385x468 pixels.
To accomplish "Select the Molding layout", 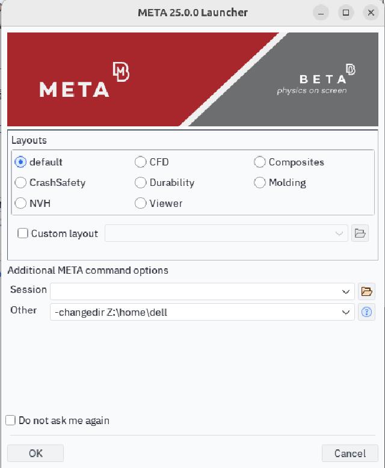I will pos(260,182).
